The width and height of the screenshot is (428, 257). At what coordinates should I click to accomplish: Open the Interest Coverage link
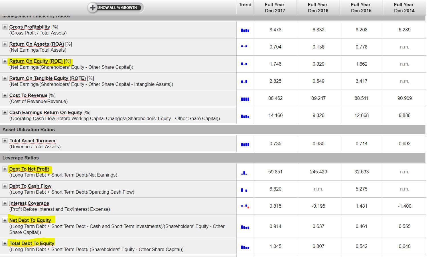29,203
